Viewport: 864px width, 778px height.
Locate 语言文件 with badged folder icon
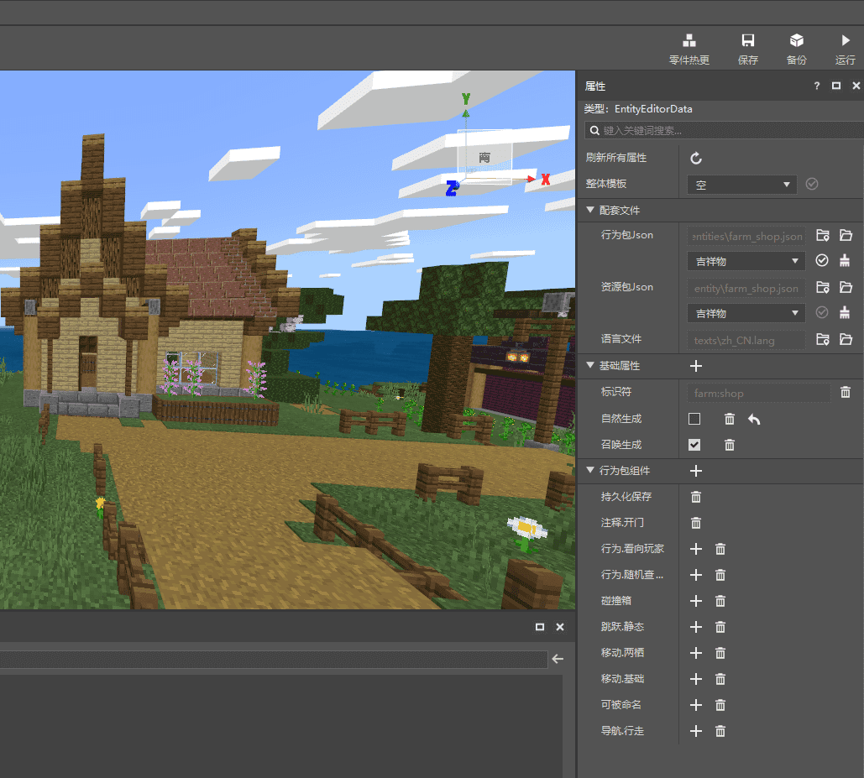coord(823,339)
